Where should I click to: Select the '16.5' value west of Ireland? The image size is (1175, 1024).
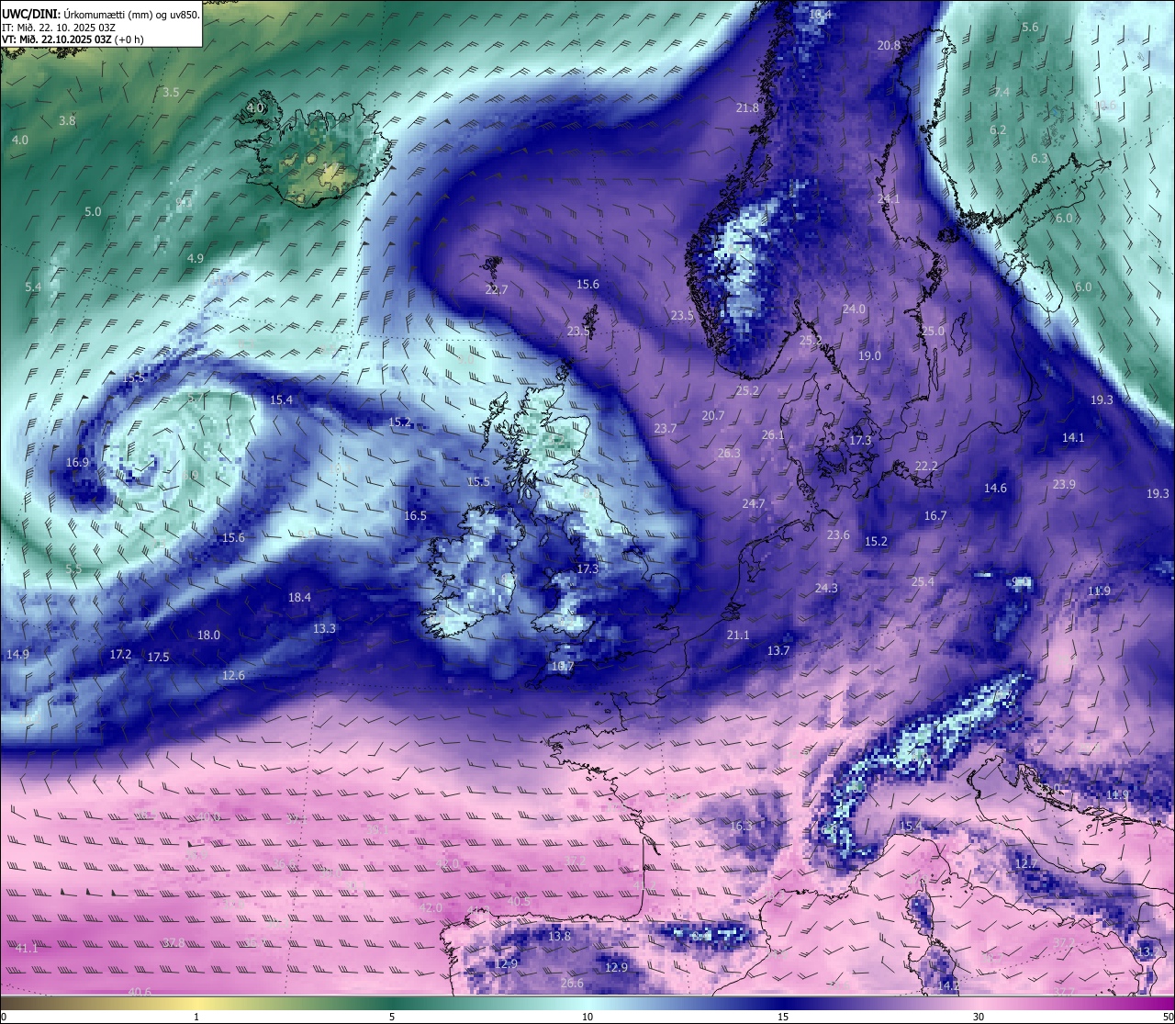(416, 515)
